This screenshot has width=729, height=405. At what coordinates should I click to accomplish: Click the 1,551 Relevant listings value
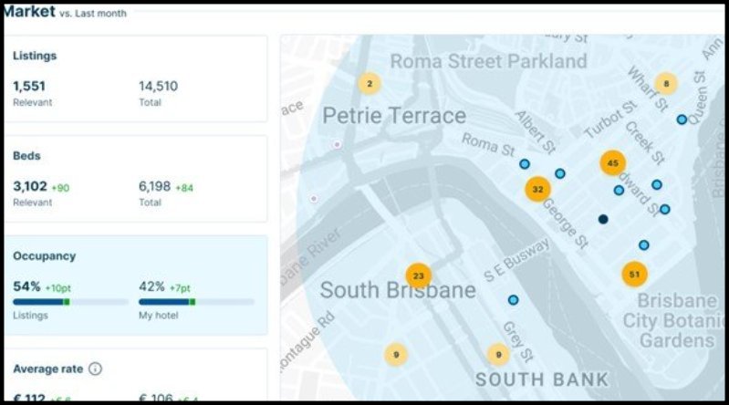tap(29, 86)
